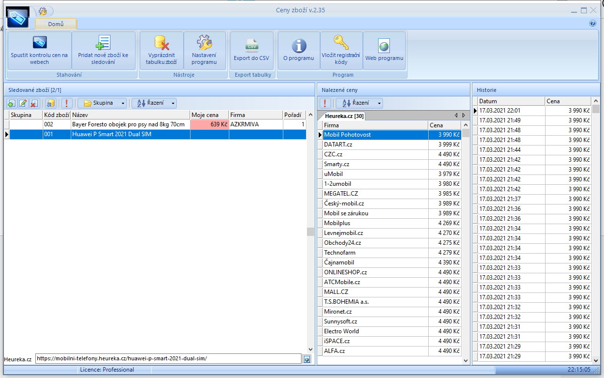Click the Název column header

pos(130,115)
